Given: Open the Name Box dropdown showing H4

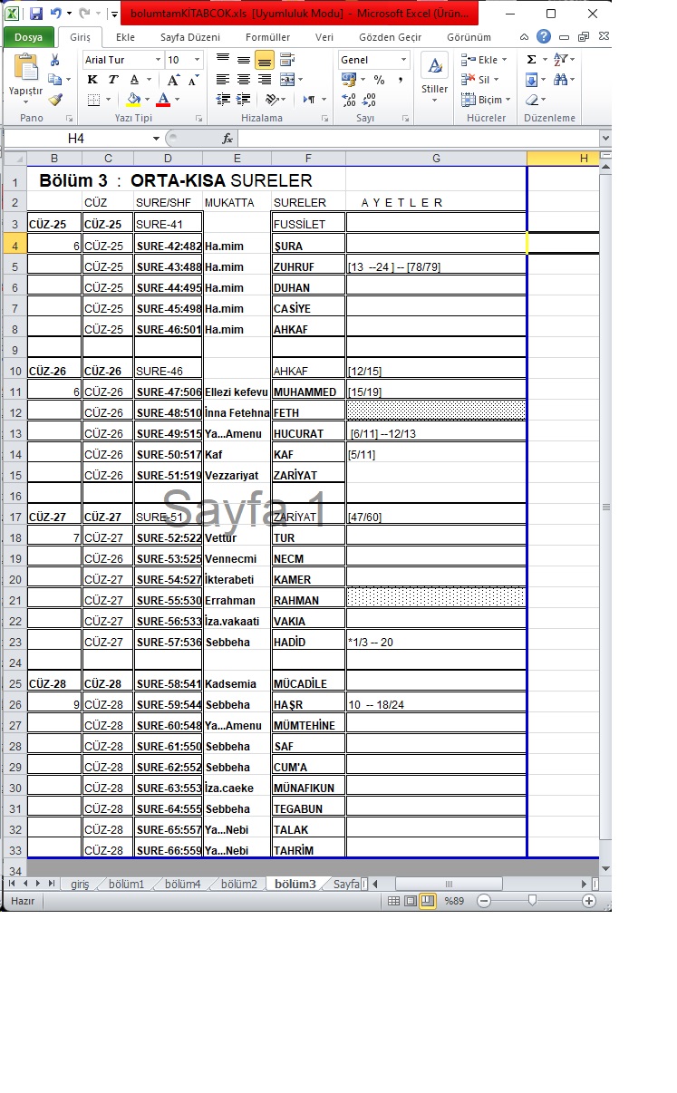Looking at the screenshot, I should 156,139.
